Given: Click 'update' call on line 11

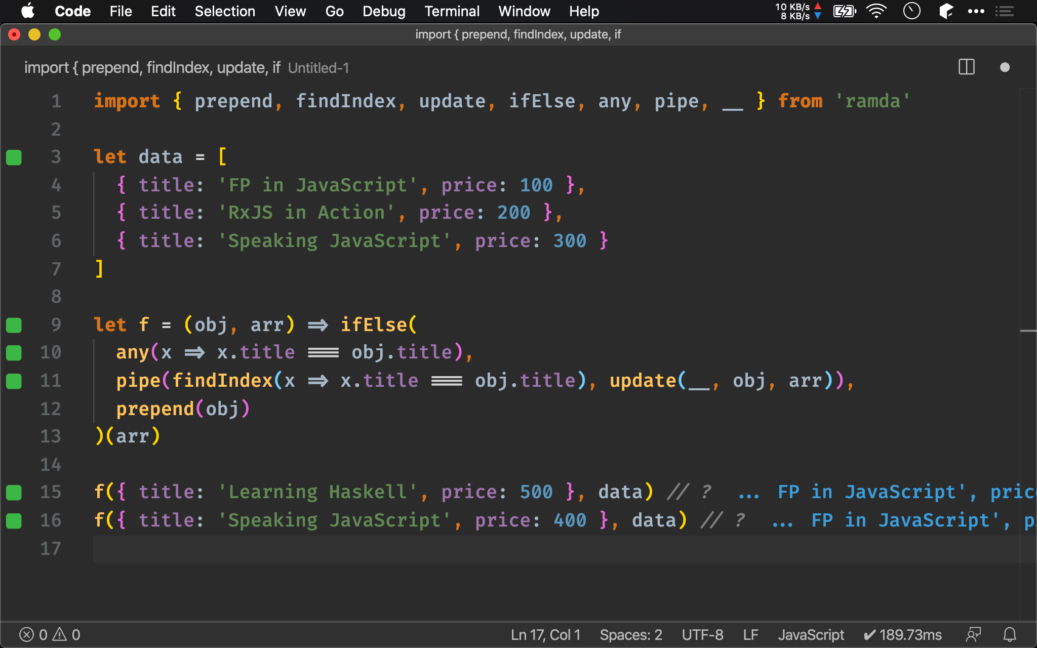Looking at the screenshot, I should click(x=643, y=381).
